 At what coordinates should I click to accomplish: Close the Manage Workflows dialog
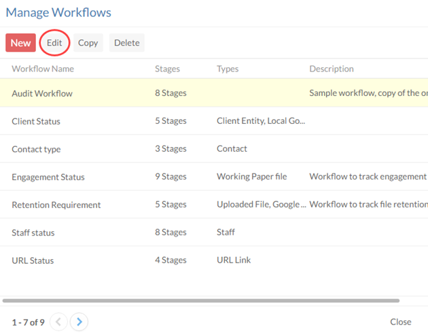[400, 322]
